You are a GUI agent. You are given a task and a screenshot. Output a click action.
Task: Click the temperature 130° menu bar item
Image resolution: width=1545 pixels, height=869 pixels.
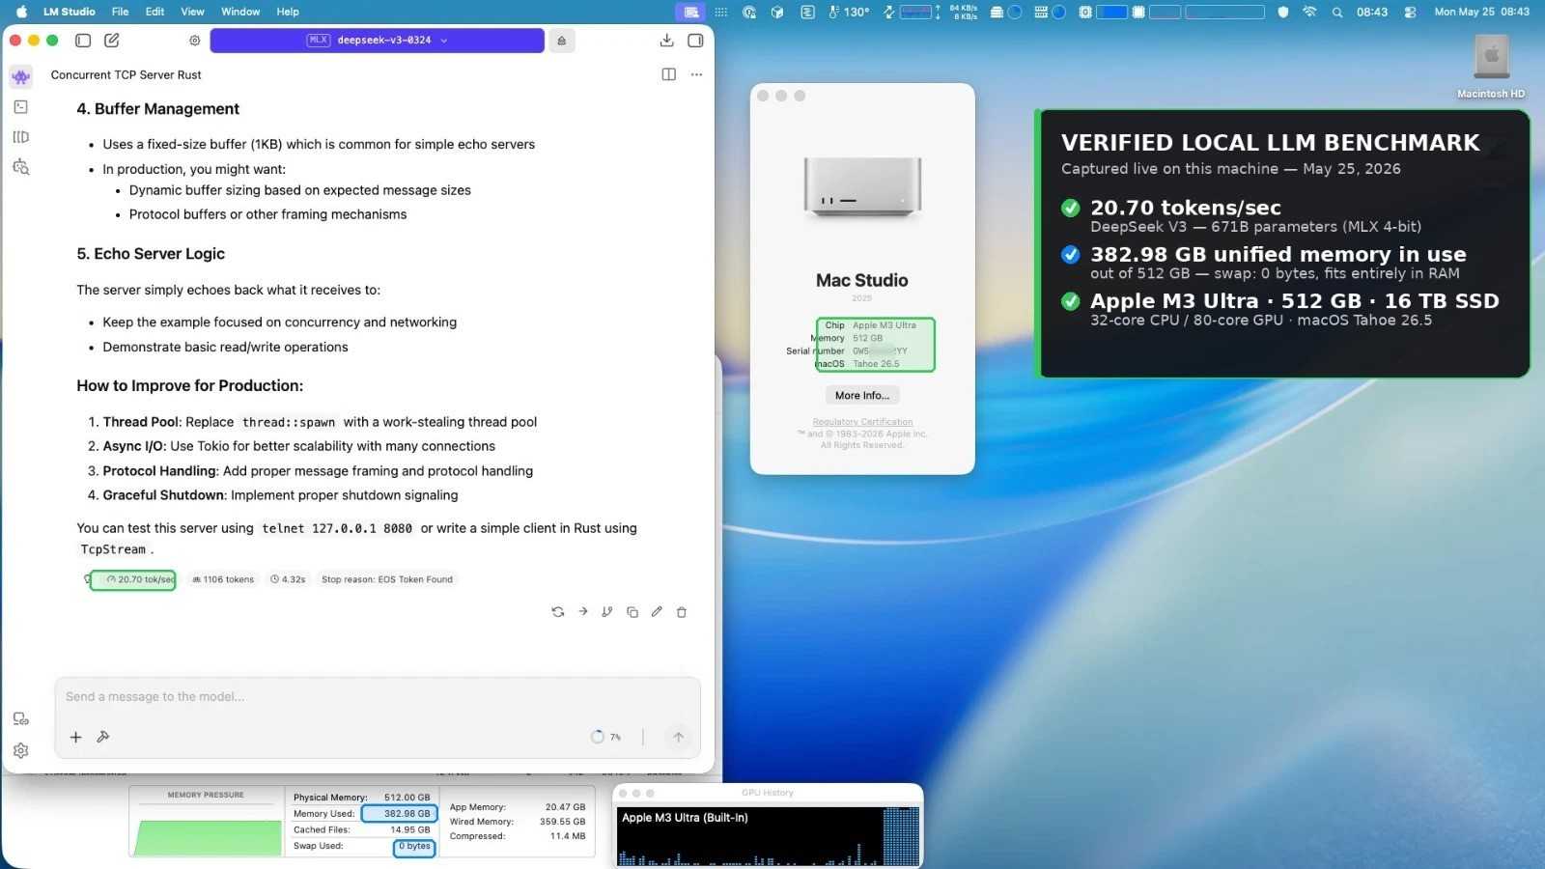(849, 12)
